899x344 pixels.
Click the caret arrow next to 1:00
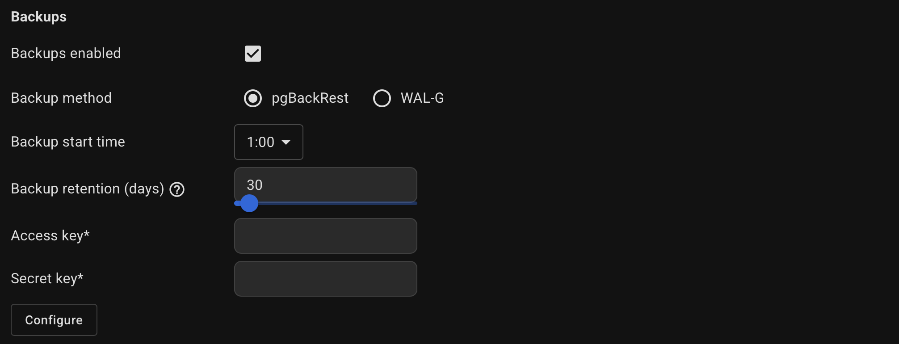coord(286,142)
